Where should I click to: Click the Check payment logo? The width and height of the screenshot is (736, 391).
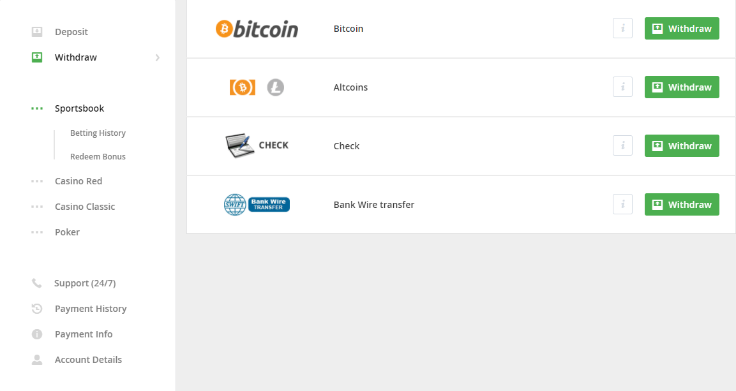pyautogui.click(x=257, y=146)
